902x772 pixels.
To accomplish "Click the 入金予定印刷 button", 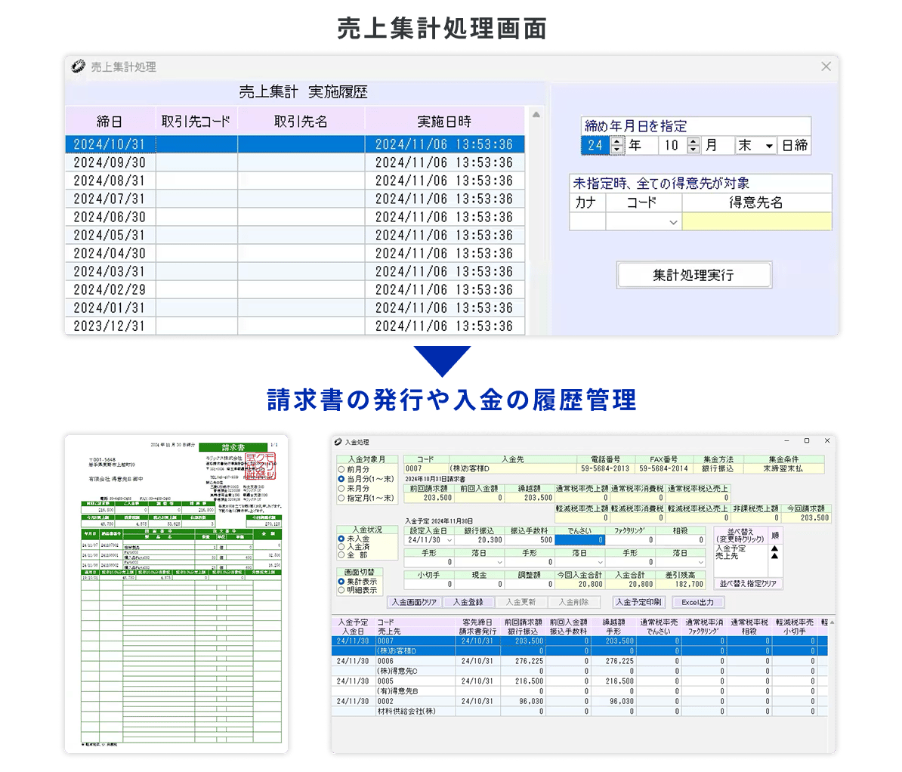I will (638, 602).
